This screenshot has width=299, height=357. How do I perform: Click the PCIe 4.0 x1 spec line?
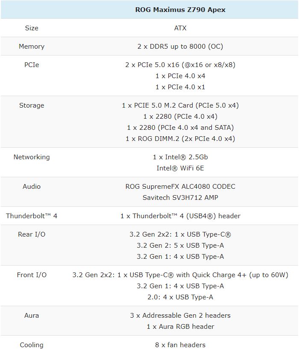pyautogui.click(x=180, y=87)
